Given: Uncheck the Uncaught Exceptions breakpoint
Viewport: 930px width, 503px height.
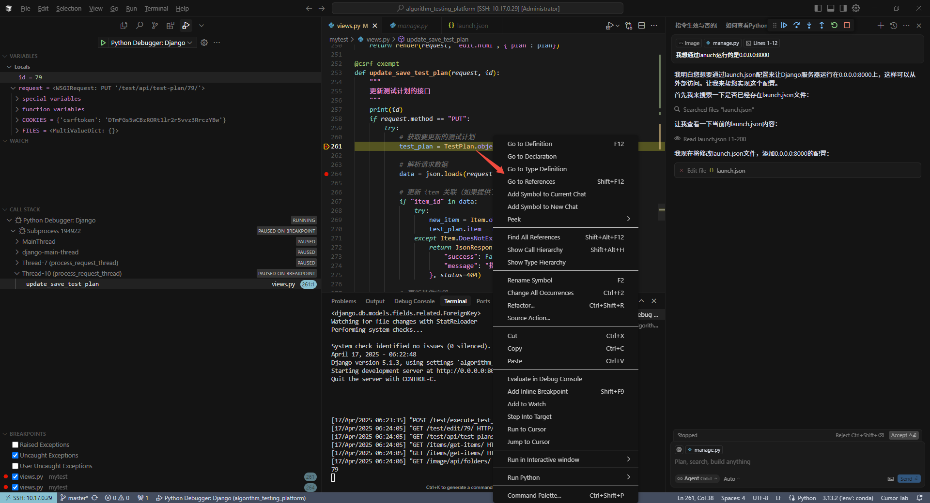Looking at the screenshot, I should click(15, 456).
